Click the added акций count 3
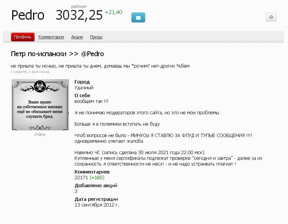The image size is (288, 224). [76, 191]
